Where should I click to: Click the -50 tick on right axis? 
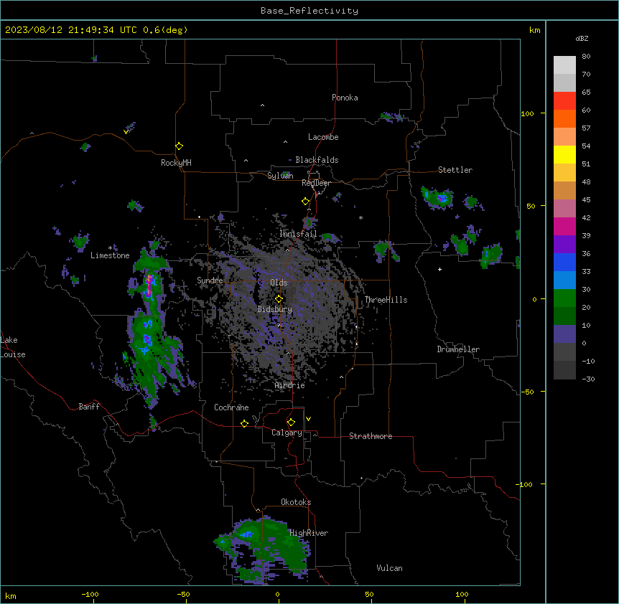[x=527, y=392]
